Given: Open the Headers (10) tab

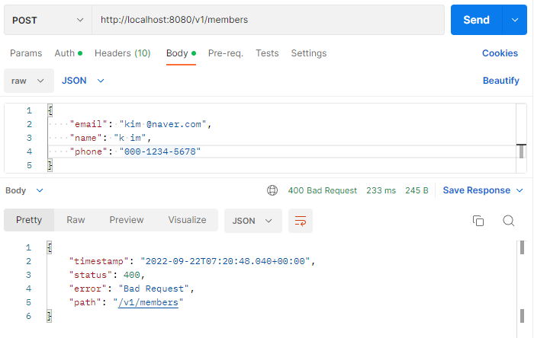Looking at the screenshot, I should (x=123, y=53).
